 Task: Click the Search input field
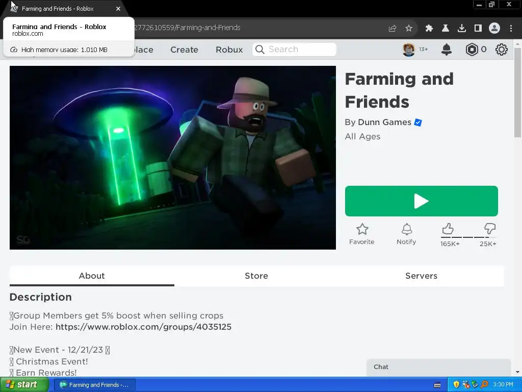(294, 50)
